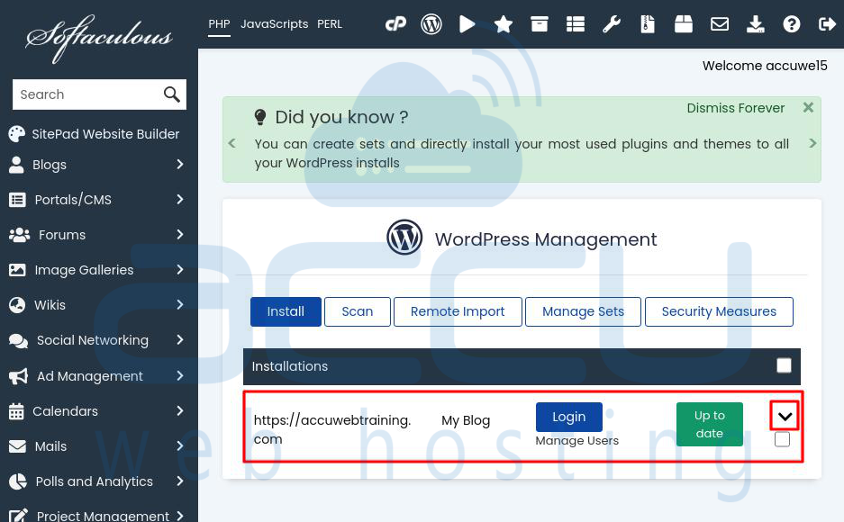
Task: Open the import download icon
Action: (756, 24)
